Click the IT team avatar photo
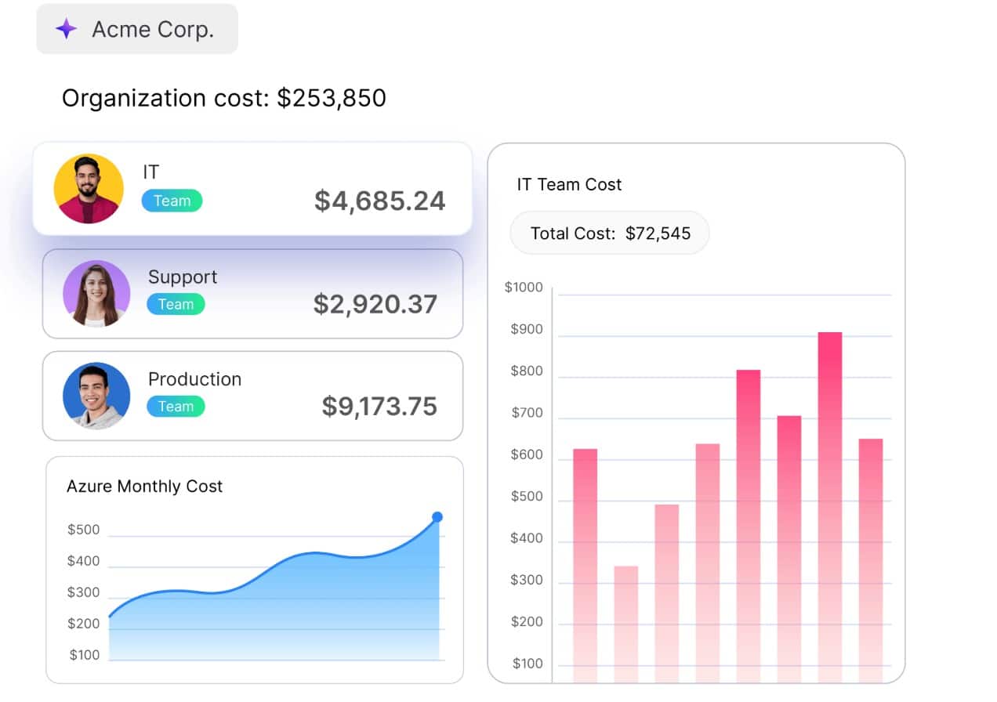 click(x=89, y=189)
